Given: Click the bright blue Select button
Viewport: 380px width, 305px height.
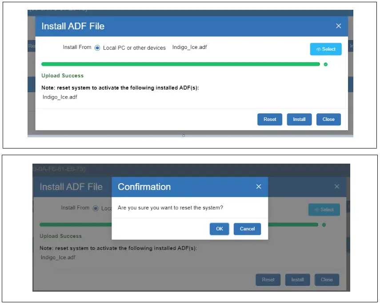Looking at the screenshot, I should click(325, 49).
